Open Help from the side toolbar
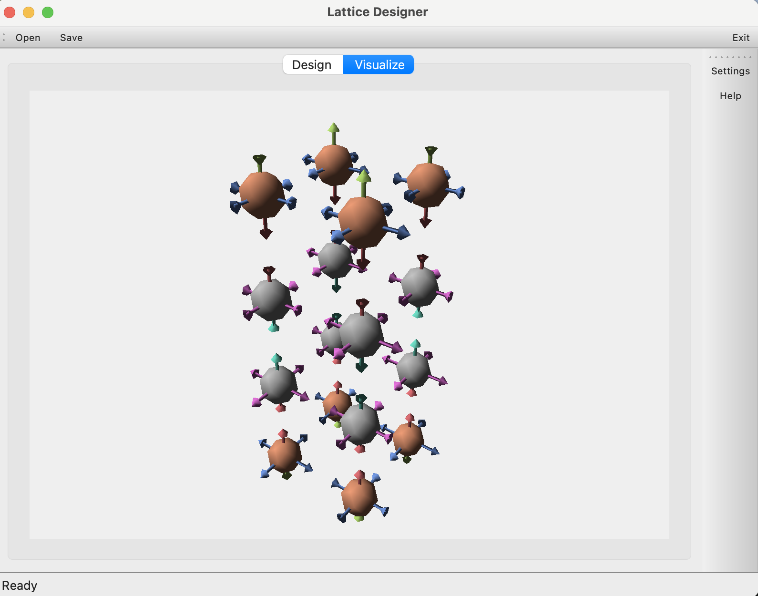 [730, 96]
